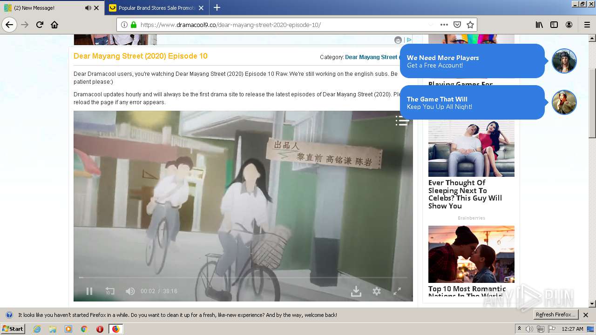596x335 pixels.
Task: Click the AdChoices icon above video
Action: tap(408, 40)
